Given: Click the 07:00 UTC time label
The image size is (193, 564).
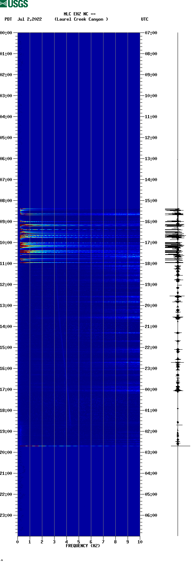Looking at the screenshot, I should 151,33.
